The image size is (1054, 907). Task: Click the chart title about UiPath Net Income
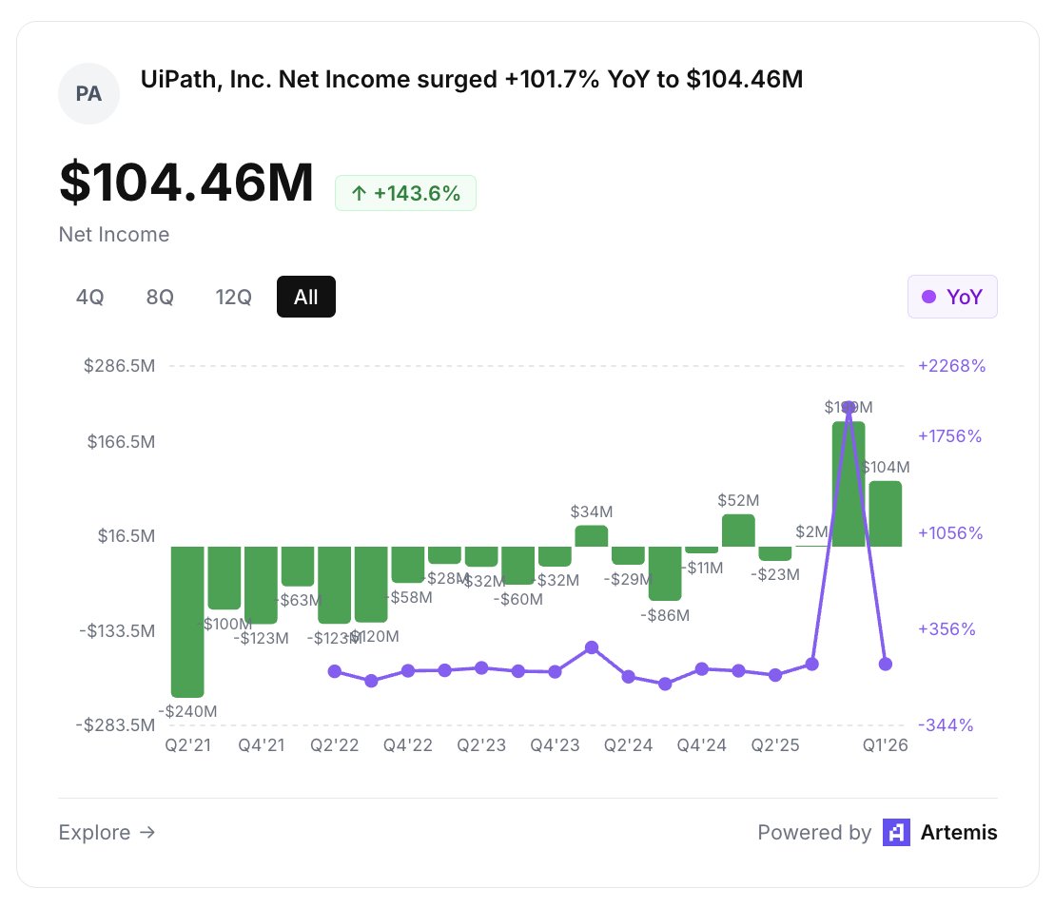coord(471,79)
